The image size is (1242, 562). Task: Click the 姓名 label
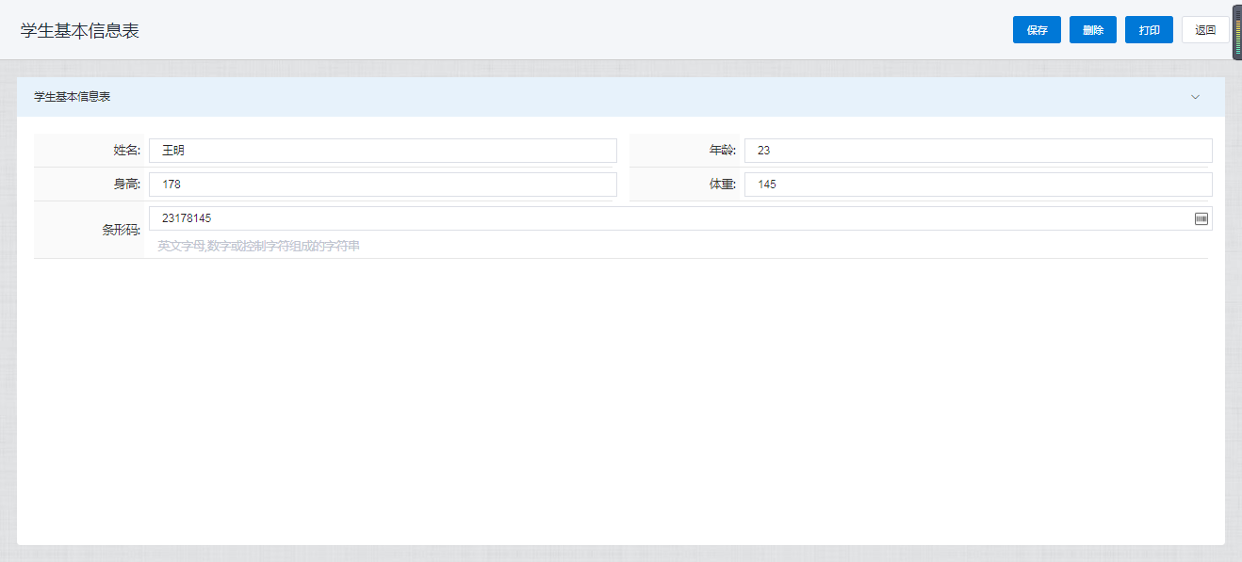127,151
